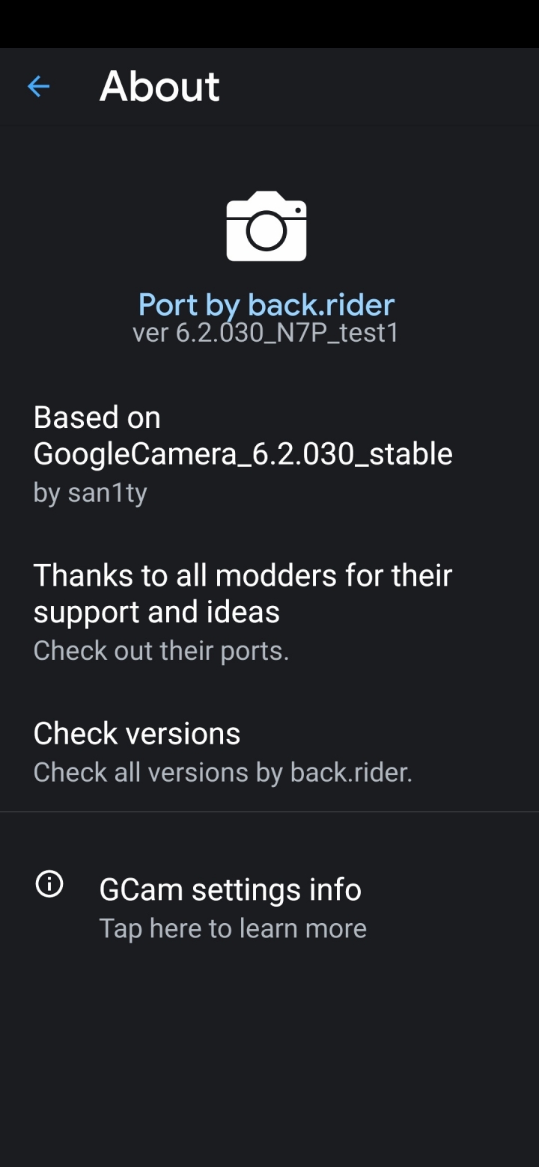
Task: Open the Check versions item
Action: click(x=269, y=751)
